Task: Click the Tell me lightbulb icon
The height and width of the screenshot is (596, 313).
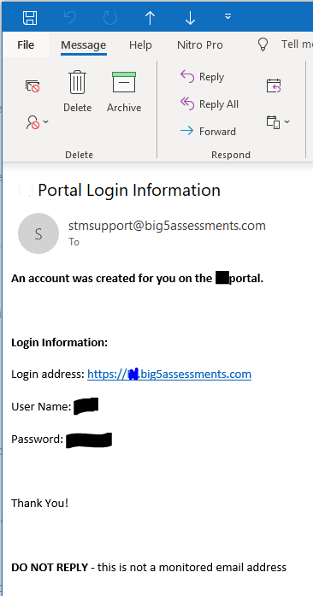Action: click(263, 44)
